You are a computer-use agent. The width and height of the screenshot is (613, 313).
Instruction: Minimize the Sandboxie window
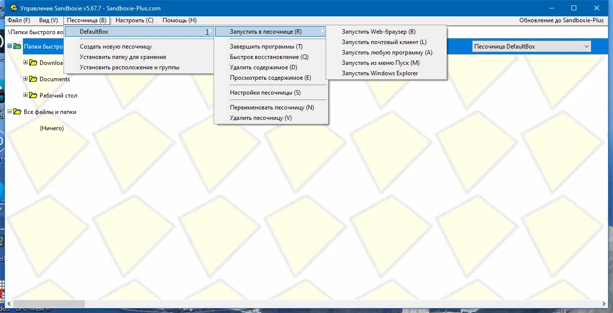(x=551, y=8)
